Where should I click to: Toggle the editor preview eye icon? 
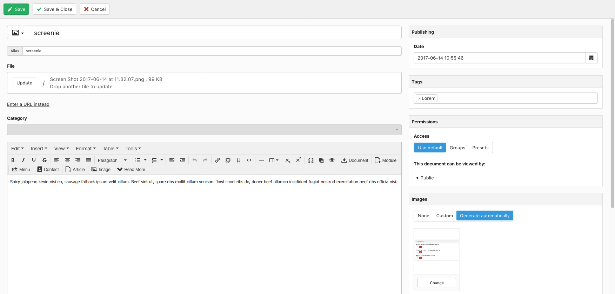332,160
